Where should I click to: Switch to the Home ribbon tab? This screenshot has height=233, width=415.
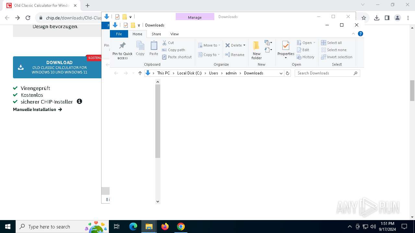click(x=137, y=34)
